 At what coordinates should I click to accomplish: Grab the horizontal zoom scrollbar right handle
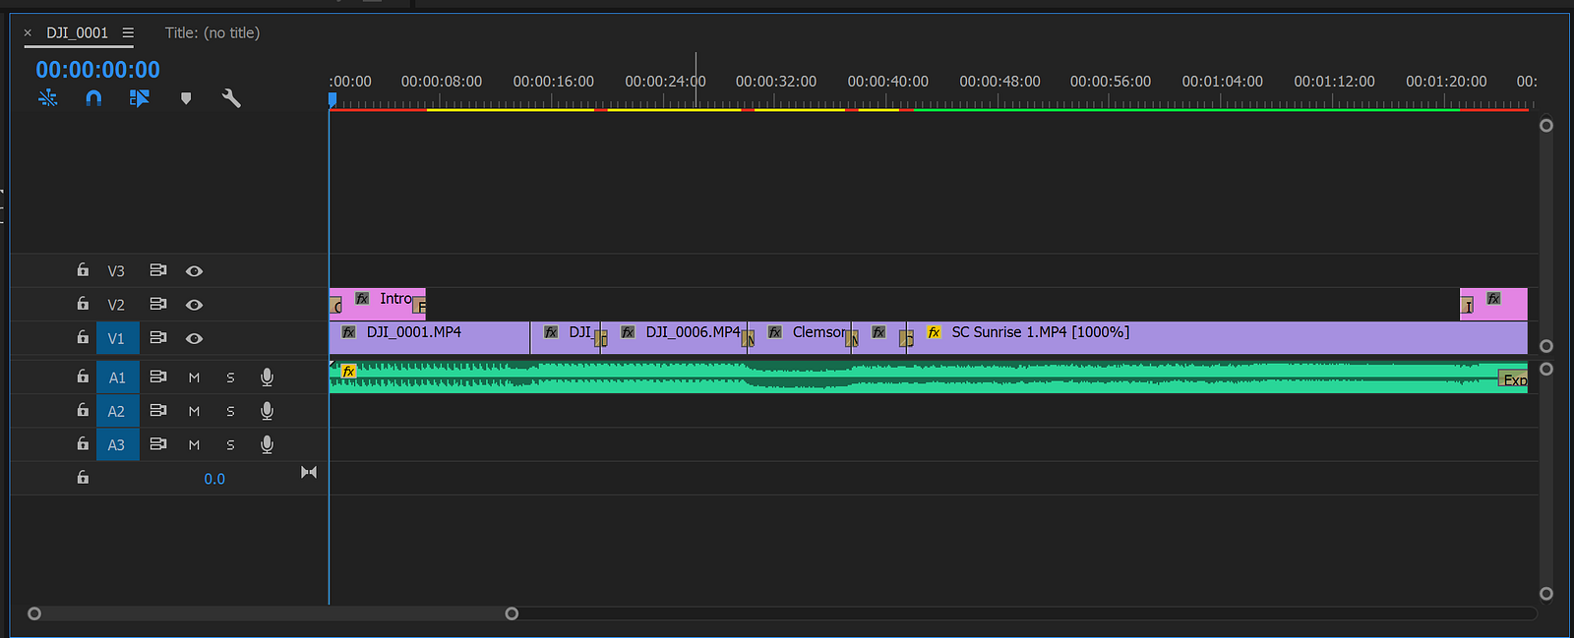[512, 613]
